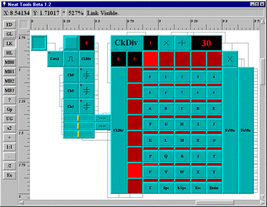267x207 pixels.
Task: Reset zoom with the 1:1 button
Action: tap(9, 147)
